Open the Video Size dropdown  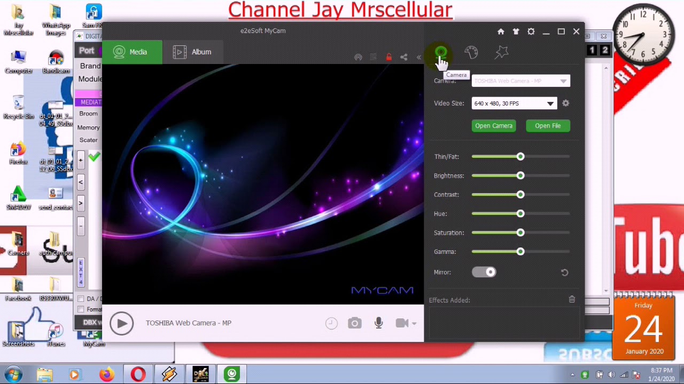(x=514, y=103)
